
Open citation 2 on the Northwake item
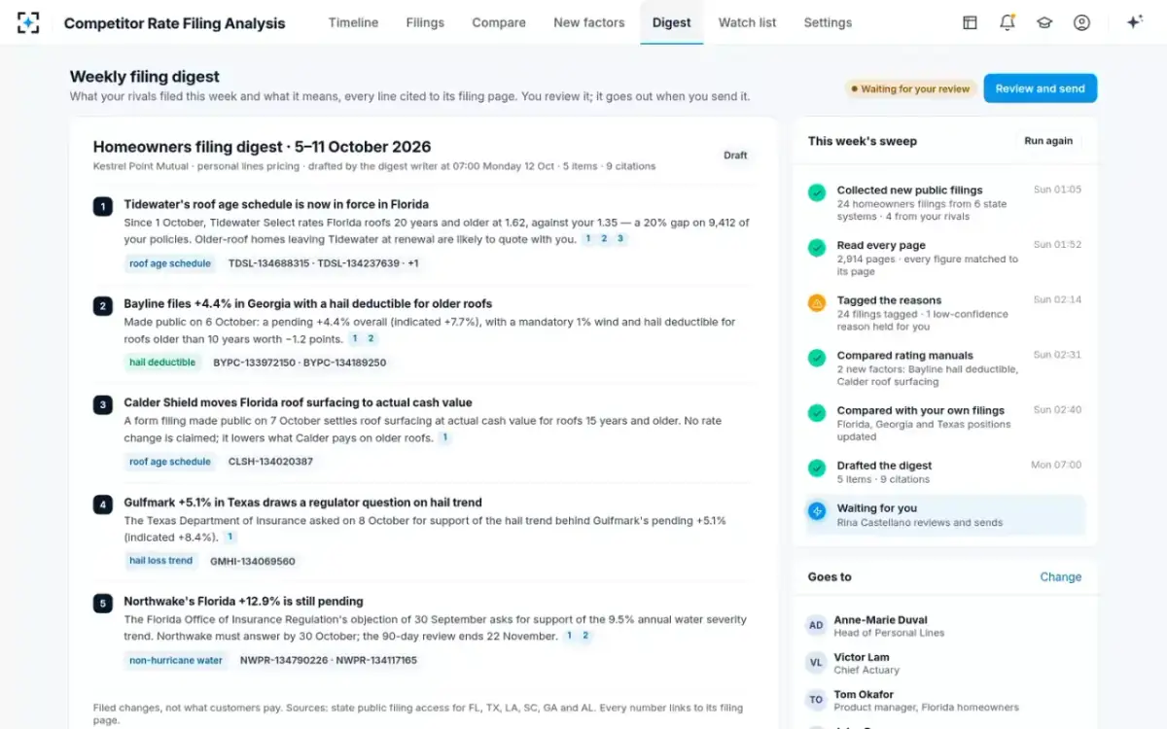[x=585, y=636]
